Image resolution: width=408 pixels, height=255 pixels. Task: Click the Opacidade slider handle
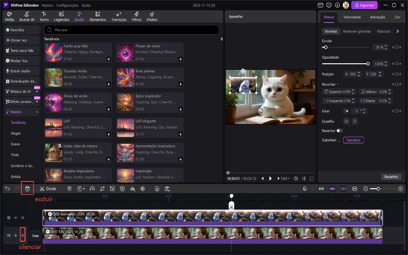(368, 64)
